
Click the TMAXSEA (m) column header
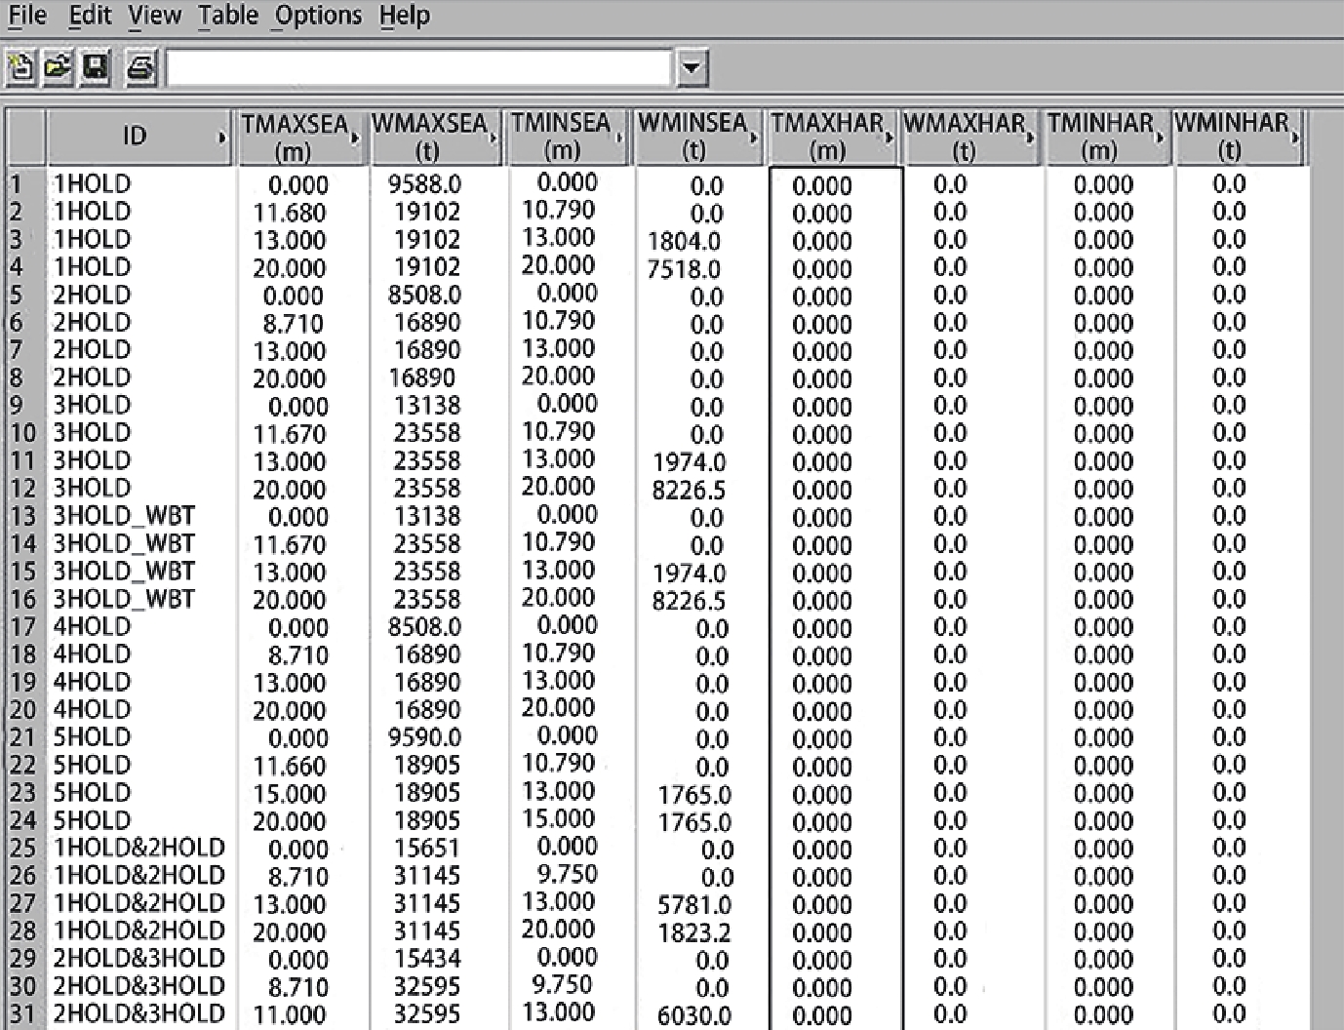[294, 137]
